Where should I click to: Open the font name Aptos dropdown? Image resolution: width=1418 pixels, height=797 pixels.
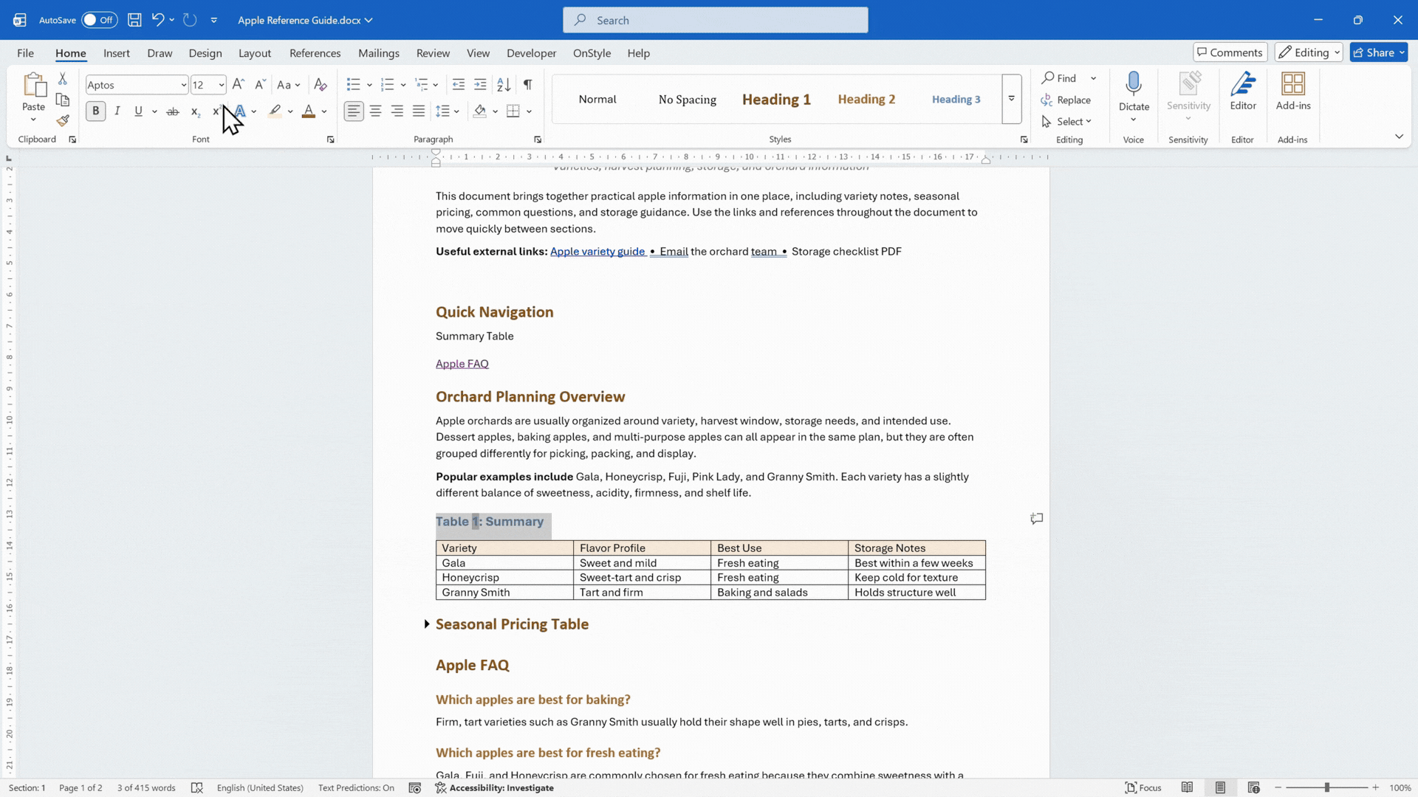(183, 85)
